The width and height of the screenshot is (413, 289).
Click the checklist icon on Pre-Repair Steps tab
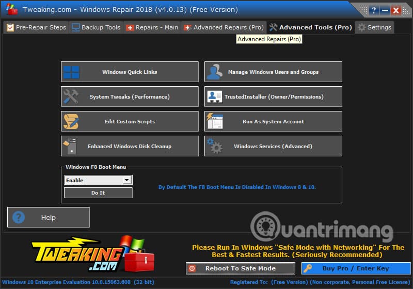click(x=10, y=27)
